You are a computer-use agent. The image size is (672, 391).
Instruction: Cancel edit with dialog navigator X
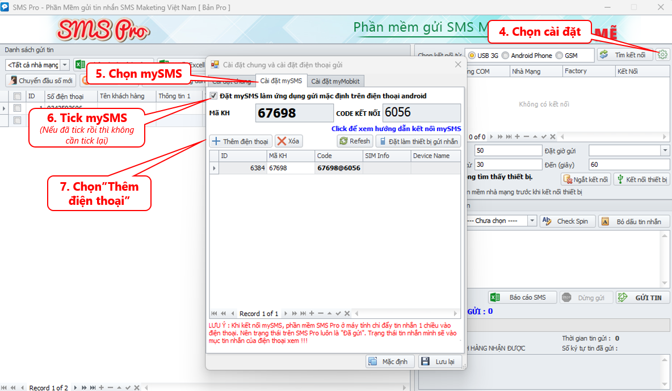pyautogui.click(x=347, y=313)
